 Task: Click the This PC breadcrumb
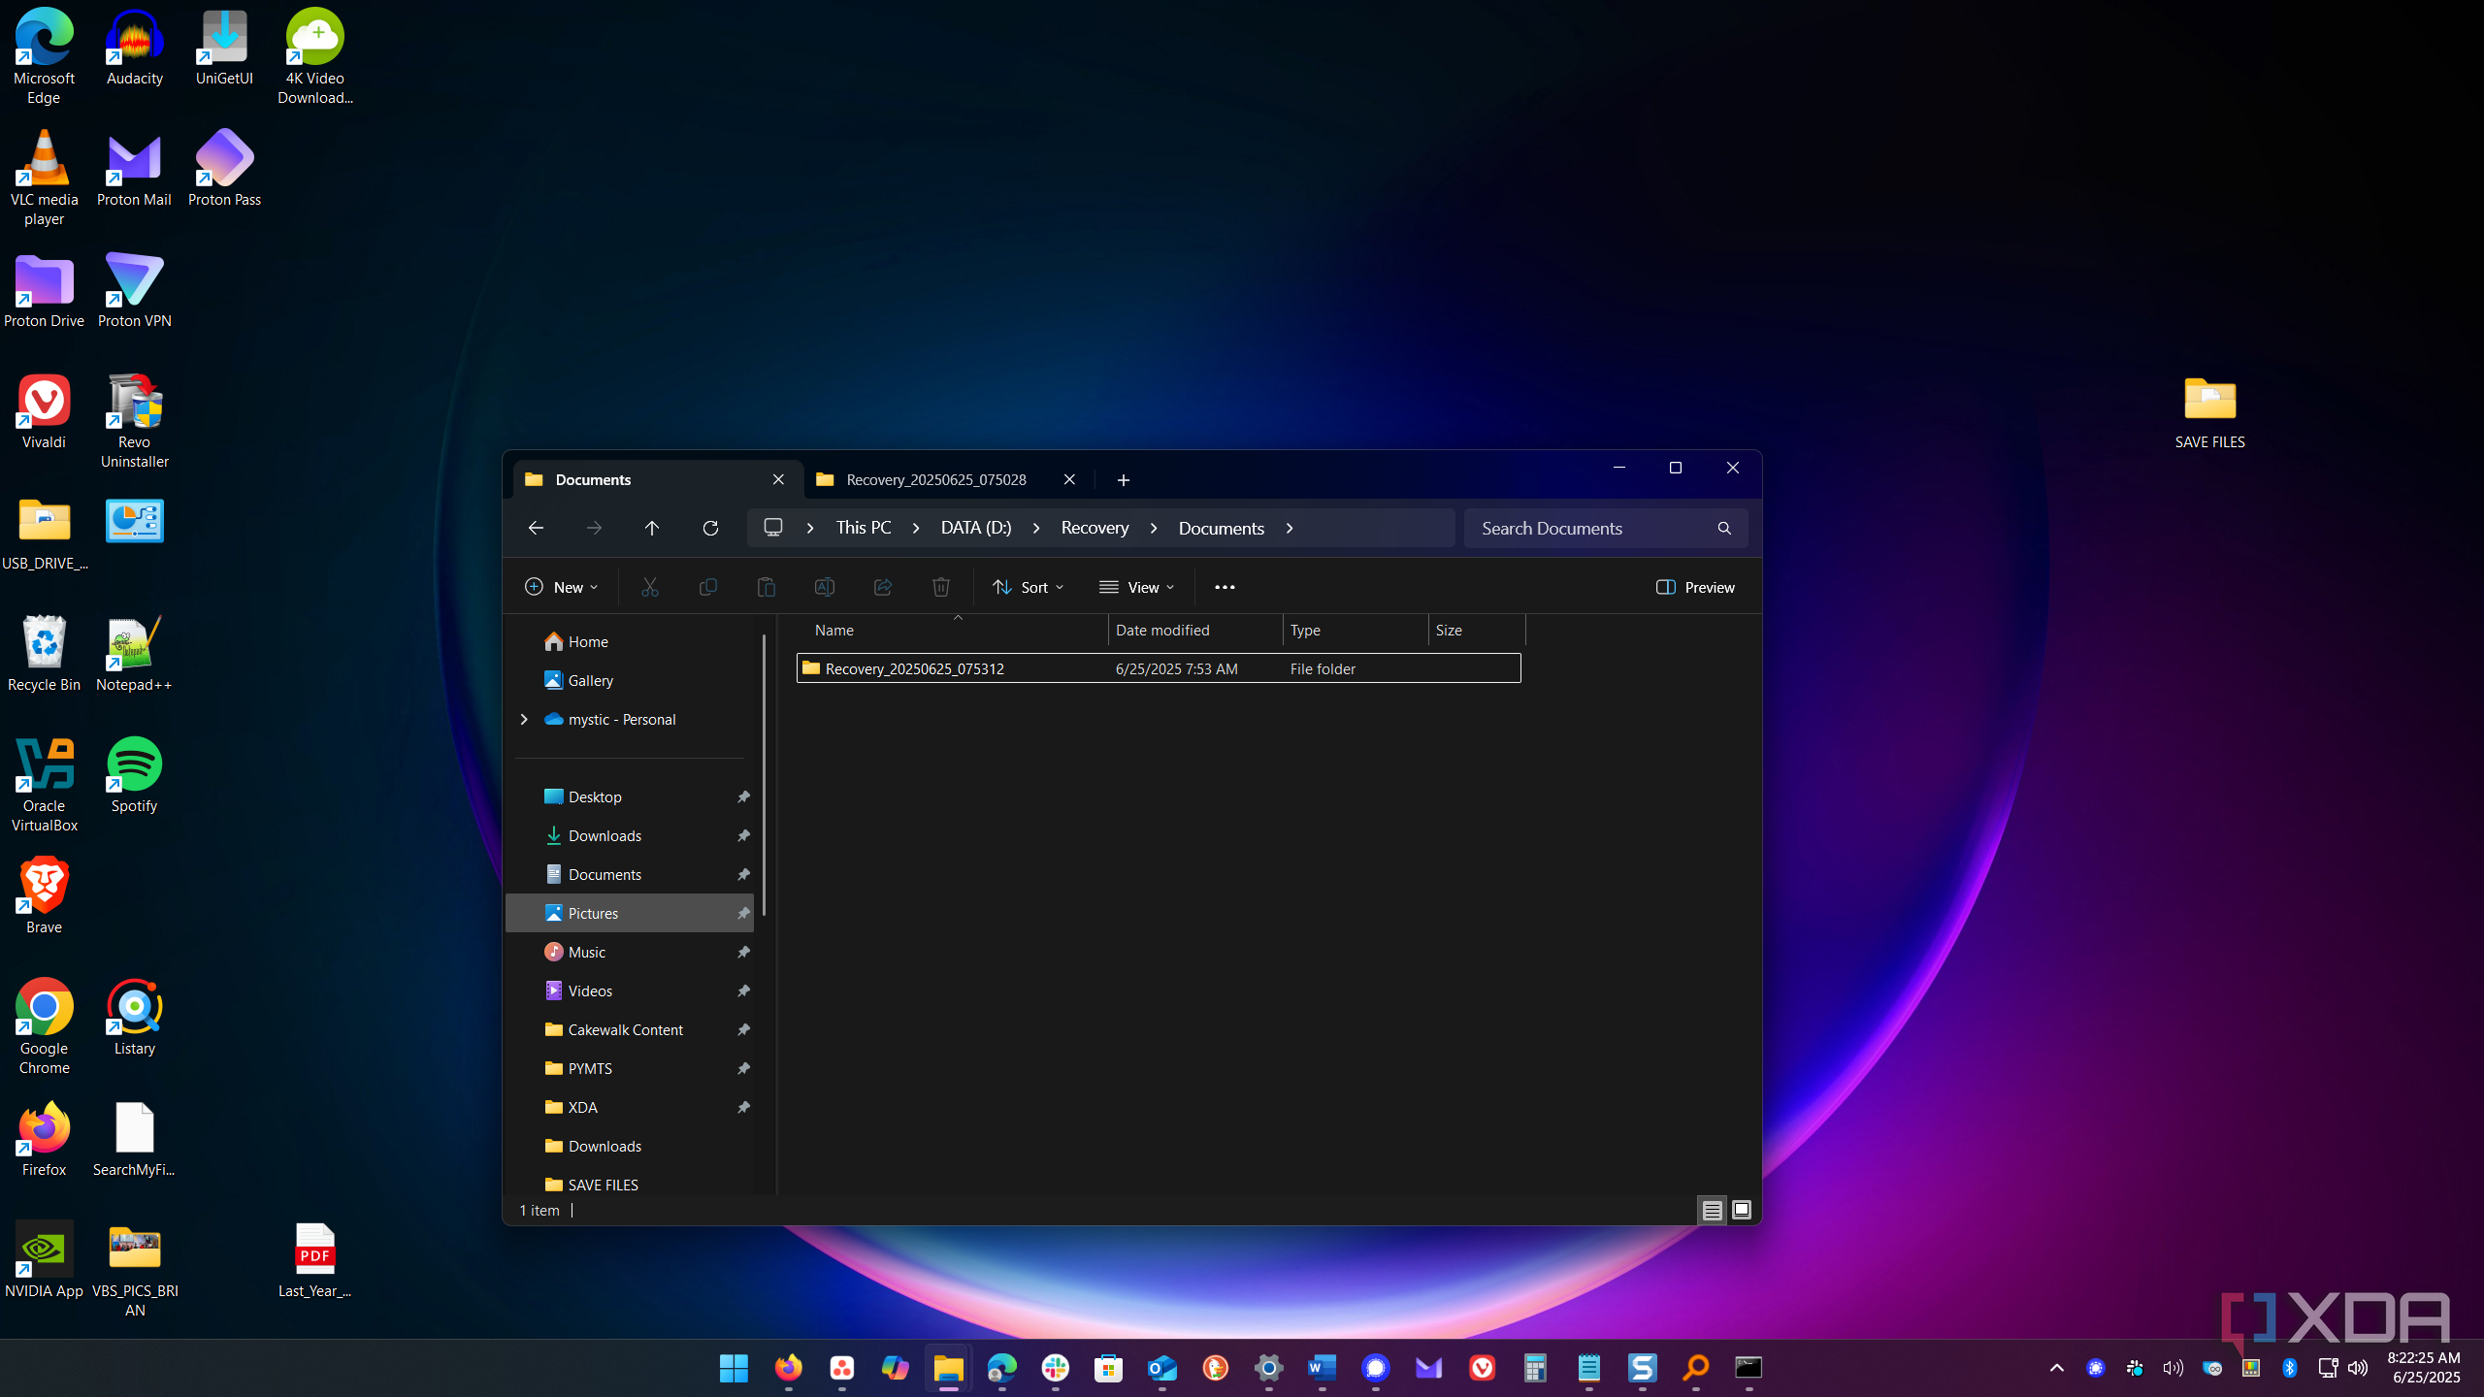[x=864, y=528]
